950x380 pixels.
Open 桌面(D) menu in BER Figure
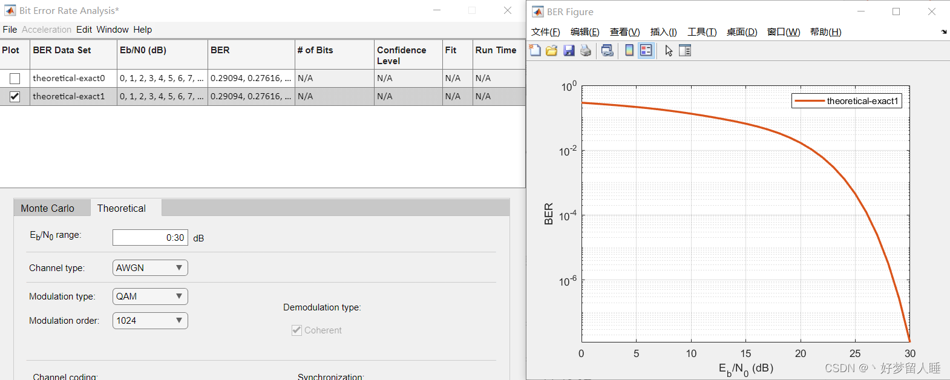742,31
